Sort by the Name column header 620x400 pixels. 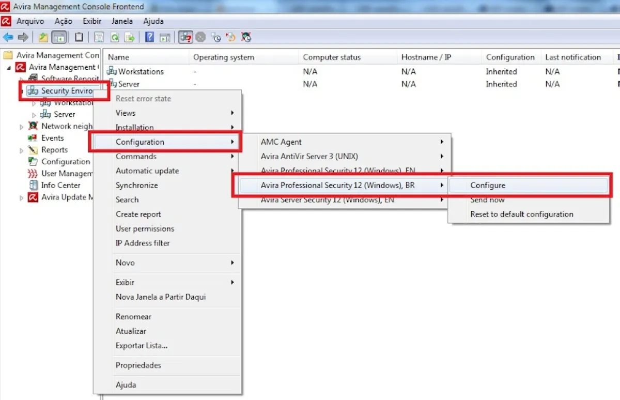[146, 57]
